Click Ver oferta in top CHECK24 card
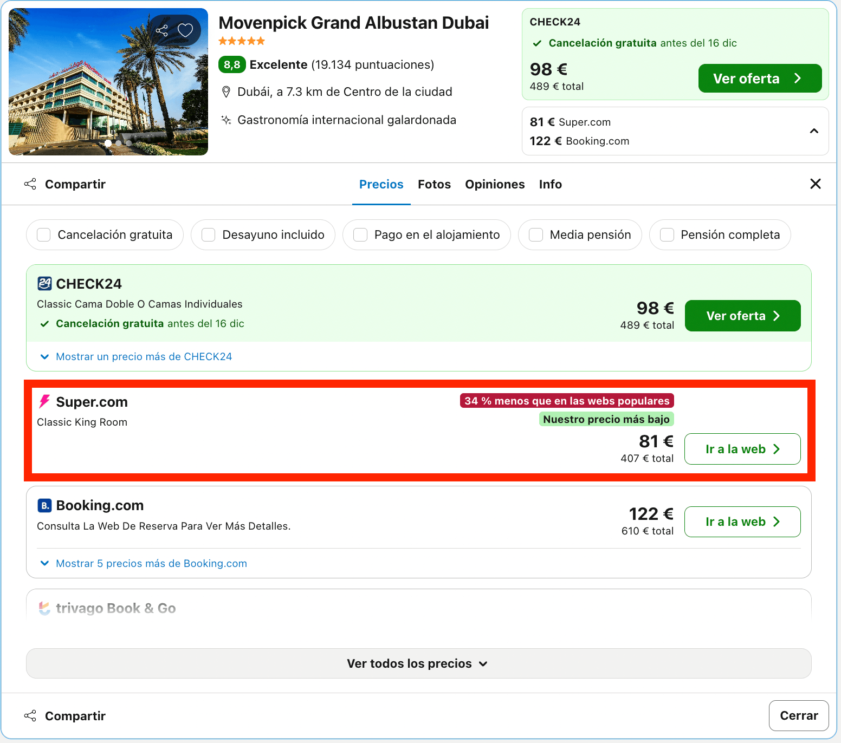Screen dimensions: 841x743 point(760,79)
